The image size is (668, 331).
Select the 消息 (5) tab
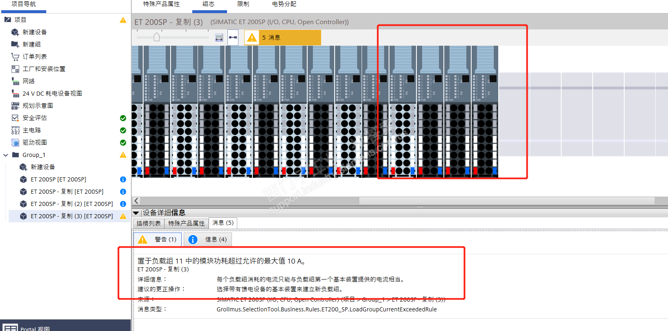click(x=223, y=223)
